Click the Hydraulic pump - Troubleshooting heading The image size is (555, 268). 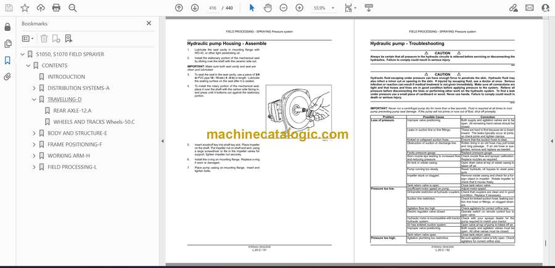[407, 44]
